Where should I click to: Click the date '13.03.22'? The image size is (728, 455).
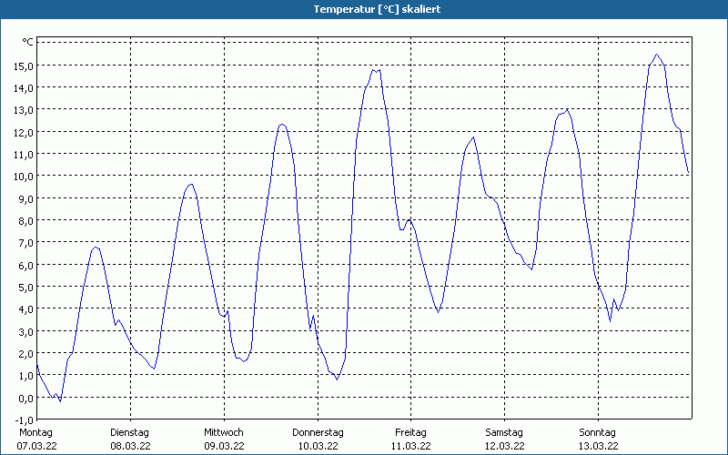click(x=599, y=446)
